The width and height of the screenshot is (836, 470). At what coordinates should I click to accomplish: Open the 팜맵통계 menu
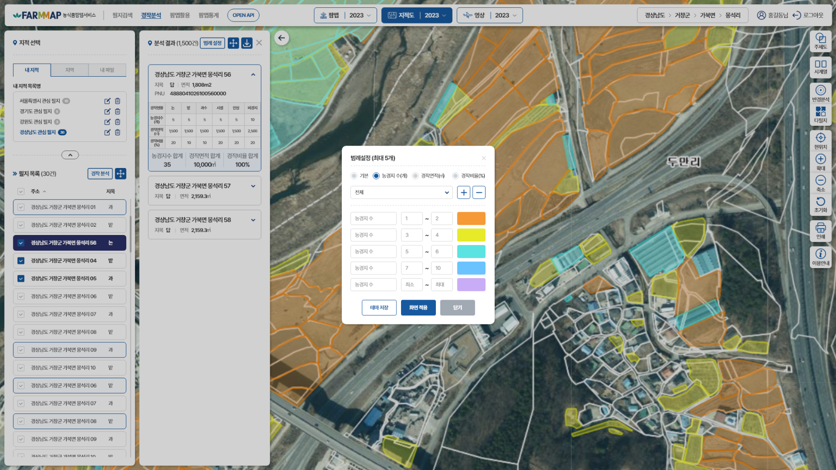[x=209, y=15]
